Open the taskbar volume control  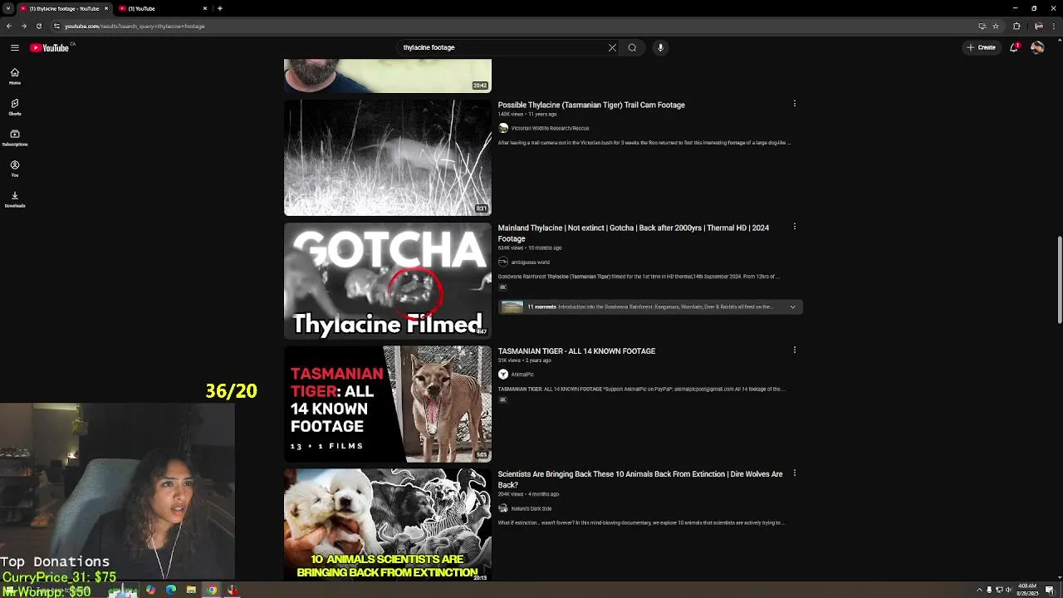click(1009, 590)
